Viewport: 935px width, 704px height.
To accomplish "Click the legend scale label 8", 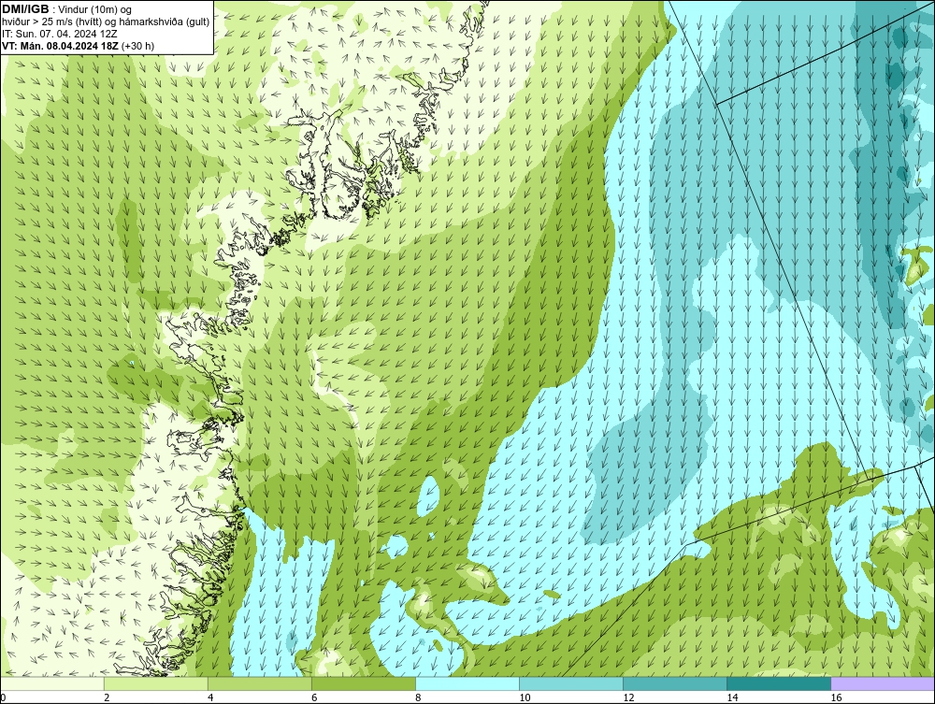I will click(x=418, y=698).
